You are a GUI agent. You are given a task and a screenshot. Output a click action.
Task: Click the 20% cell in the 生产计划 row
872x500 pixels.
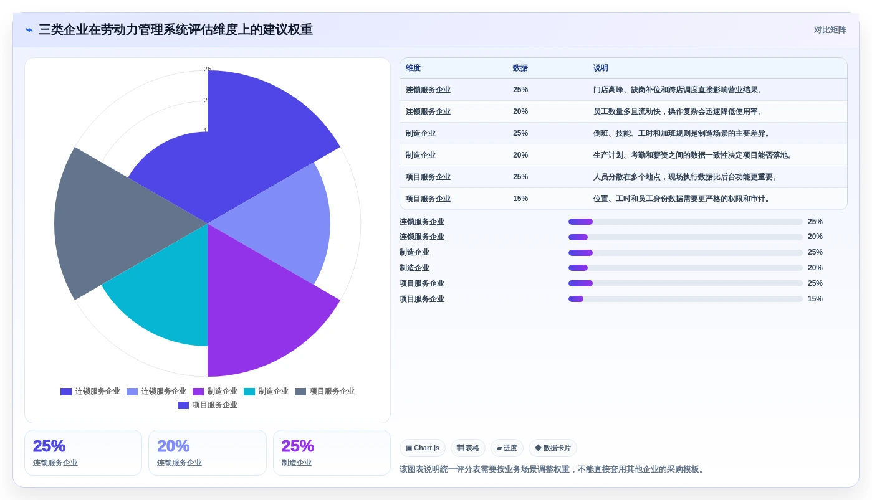pos(520,156)
